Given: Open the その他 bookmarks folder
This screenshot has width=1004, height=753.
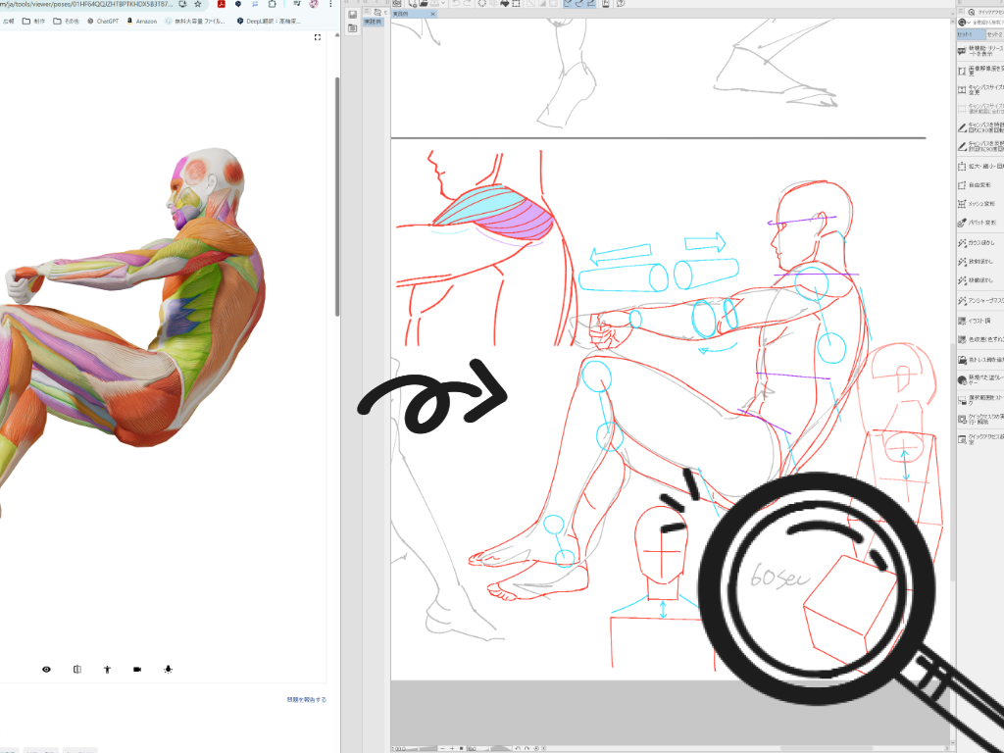Looking at the screenshot, I should pos(66,22).
